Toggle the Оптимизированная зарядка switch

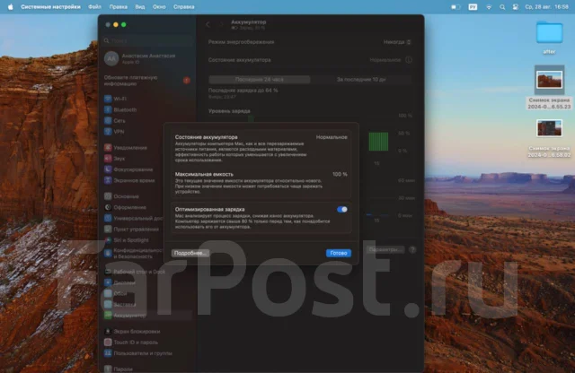[341, 210]
